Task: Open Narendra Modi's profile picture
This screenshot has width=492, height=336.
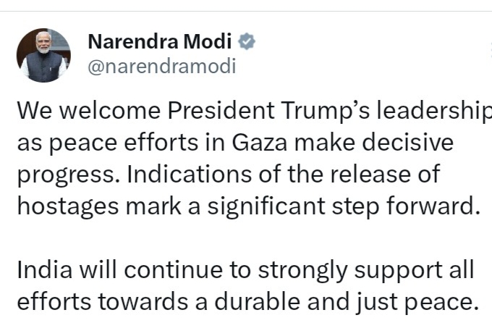Action: point(43,55)
